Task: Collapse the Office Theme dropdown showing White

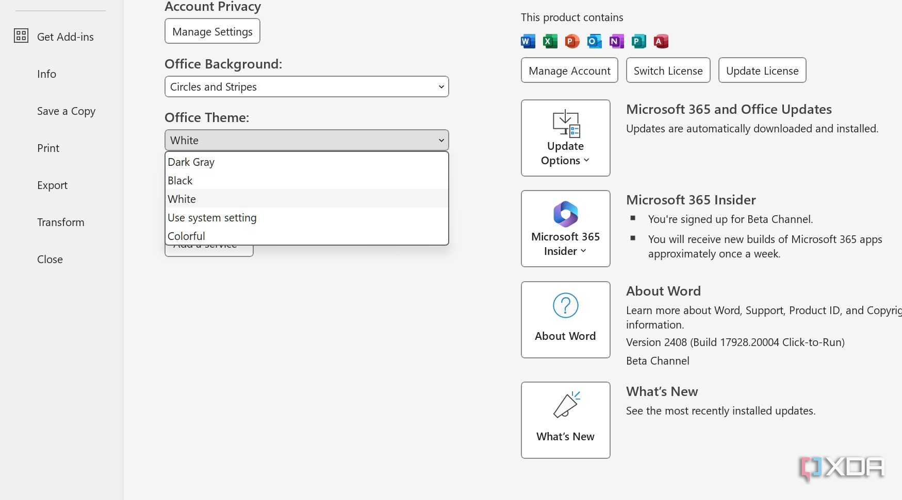Action: point(307,140)
